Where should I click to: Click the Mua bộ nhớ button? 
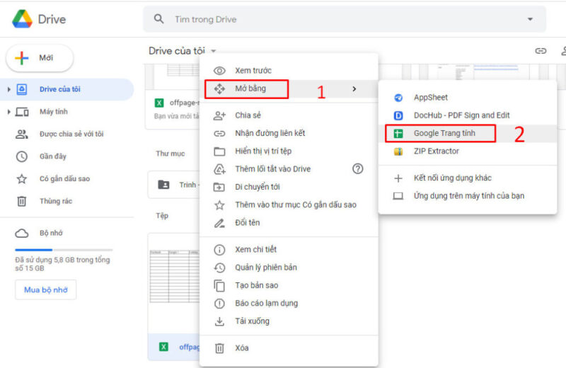tap(45, 289)
